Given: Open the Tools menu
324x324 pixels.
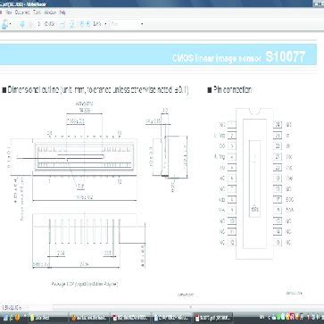Looking at the screenshot, I should coord(37,12).
